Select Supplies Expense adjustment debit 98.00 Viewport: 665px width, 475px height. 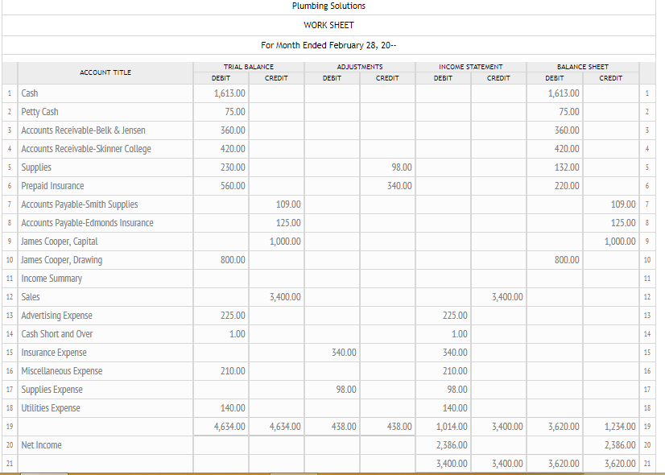click(332, 390)
